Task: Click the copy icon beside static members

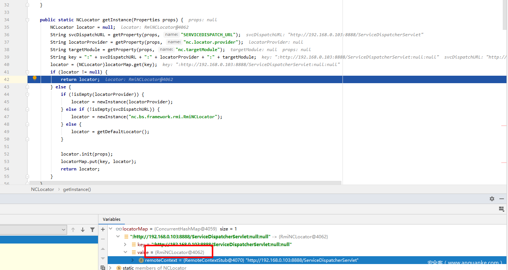Action: tap(103, 268)
